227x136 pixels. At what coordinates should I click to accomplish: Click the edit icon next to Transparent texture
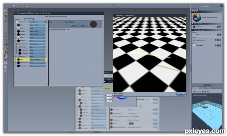(x=218, y=45)
